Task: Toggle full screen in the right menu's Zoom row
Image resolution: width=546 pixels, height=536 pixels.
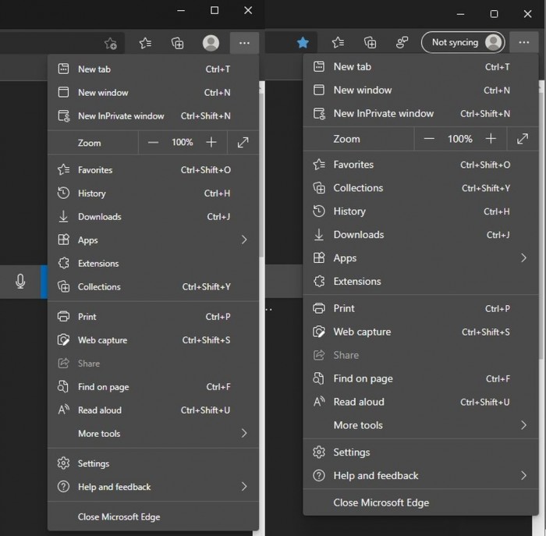Action: (x=522, y=139)
